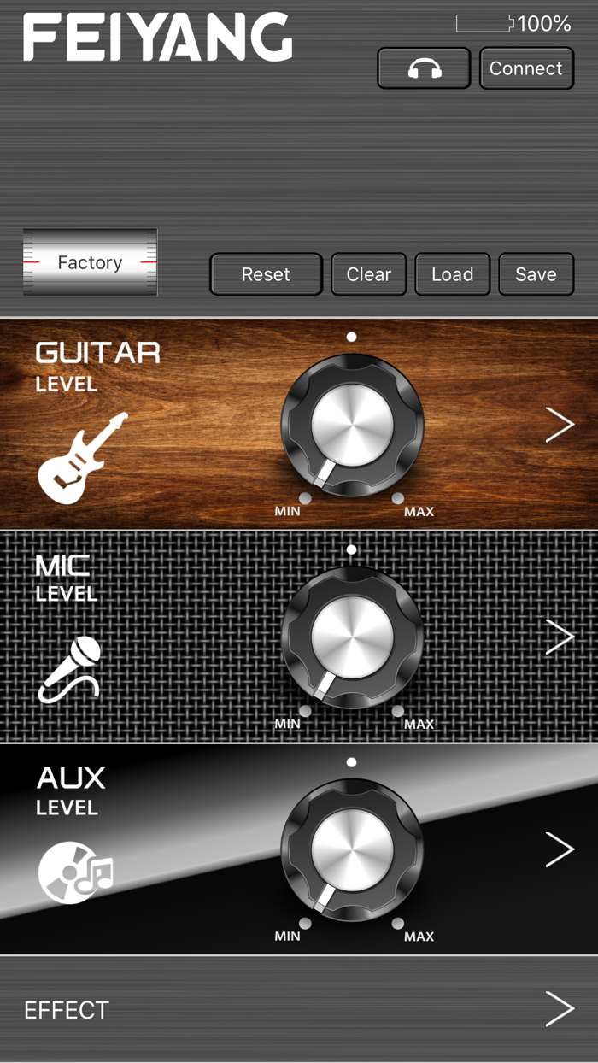
Task: Select the electric guitar icon
Action: click(82, 458)
